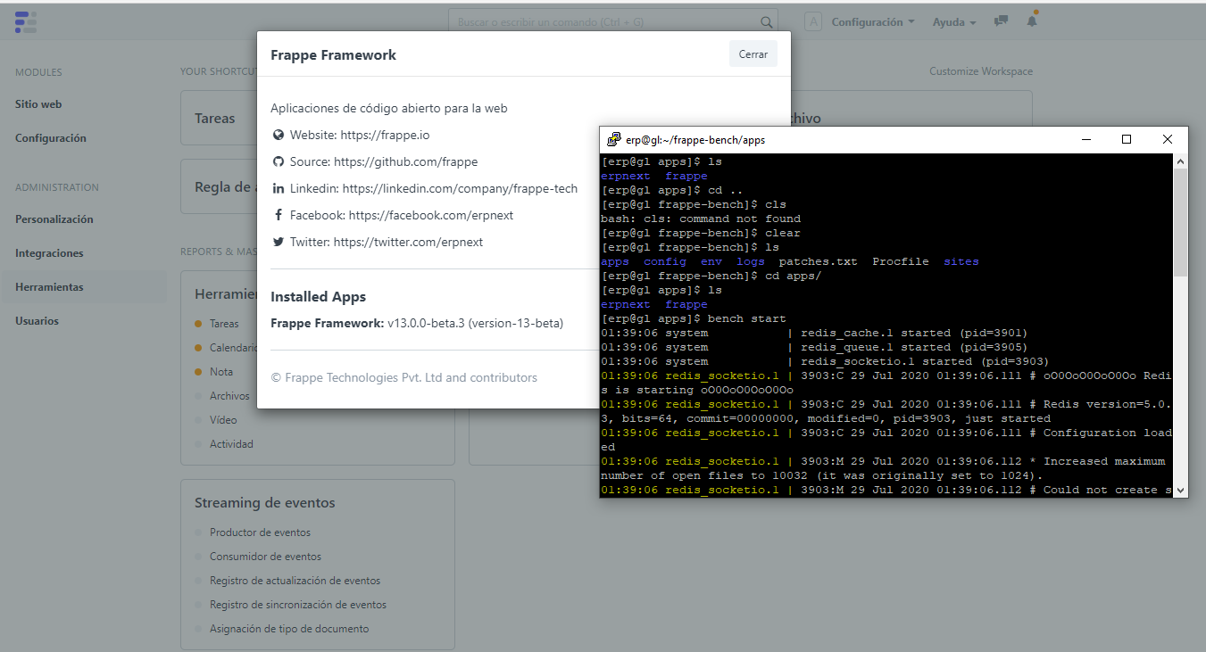Minimize the PuTTY terminal window

point(1085,139)
